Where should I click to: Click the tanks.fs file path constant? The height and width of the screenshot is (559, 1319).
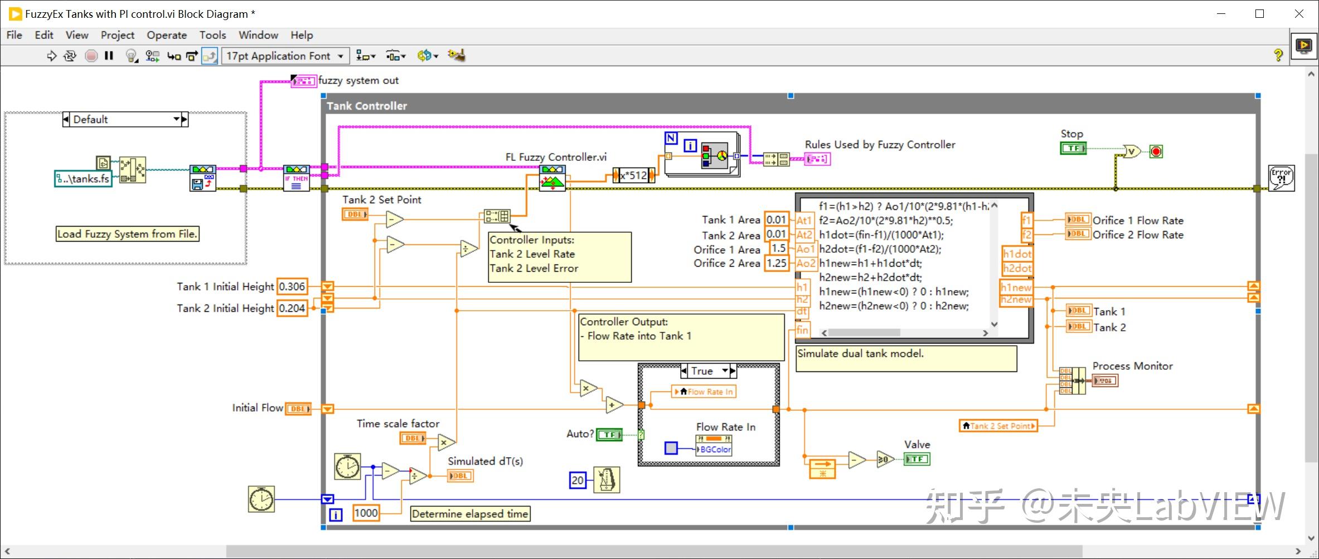pyautogui.click(x=83, y=179)
